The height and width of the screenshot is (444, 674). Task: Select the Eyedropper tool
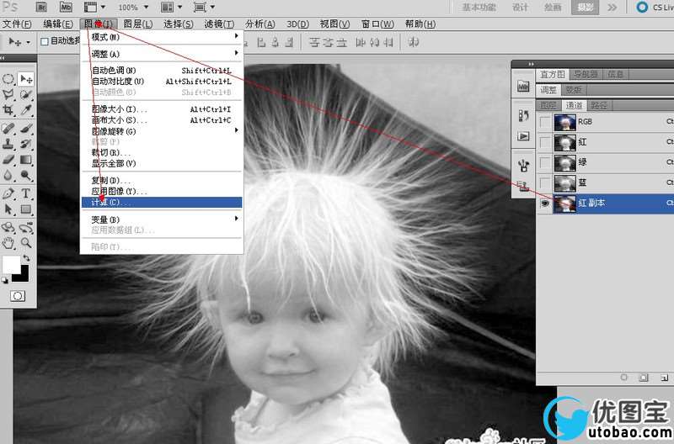pos(26,110)
